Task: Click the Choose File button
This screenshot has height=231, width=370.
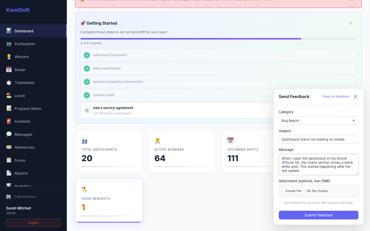Action: tap(293, 191)
